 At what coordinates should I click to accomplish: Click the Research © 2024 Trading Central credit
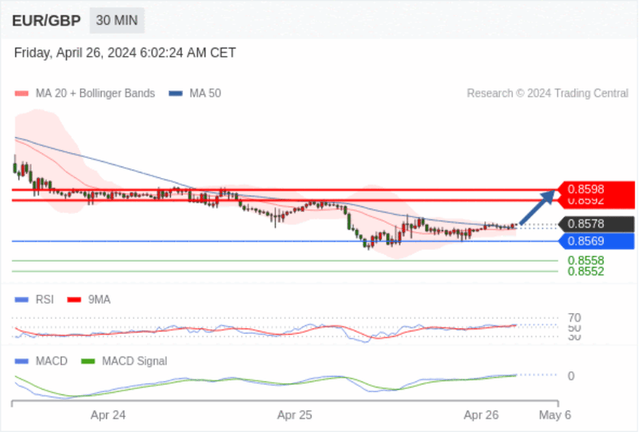pyautogui.click(x=547, y=93)
